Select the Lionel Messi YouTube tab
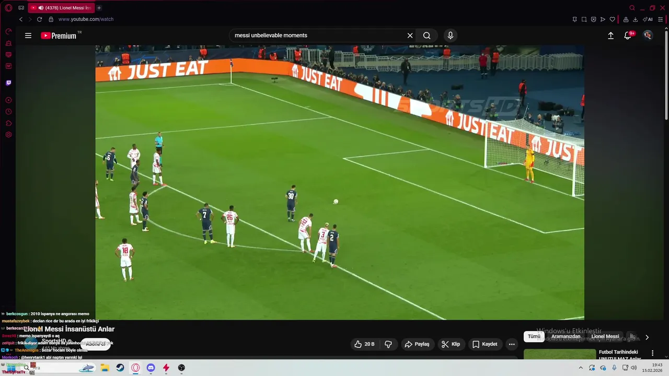669x376 pixels. (x=61, y=8)
